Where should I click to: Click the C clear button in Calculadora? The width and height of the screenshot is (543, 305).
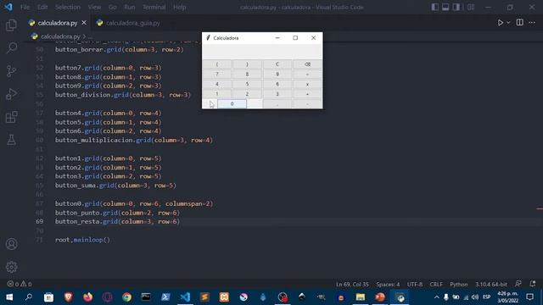(277, 64)
